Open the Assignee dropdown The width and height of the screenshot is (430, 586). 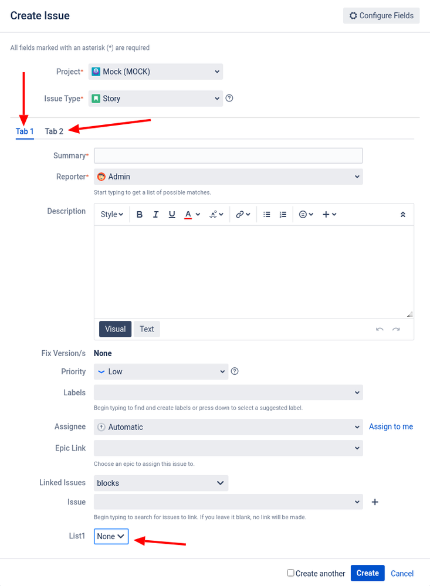coord(228,427)
